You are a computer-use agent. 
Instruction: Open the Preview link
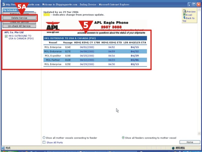point(191,12)
